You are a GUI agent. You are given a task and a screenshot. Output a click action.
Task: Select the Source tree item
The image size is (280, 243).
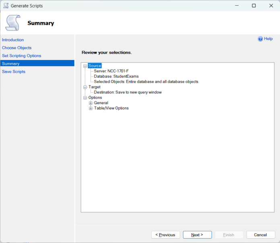coord(95,66)
